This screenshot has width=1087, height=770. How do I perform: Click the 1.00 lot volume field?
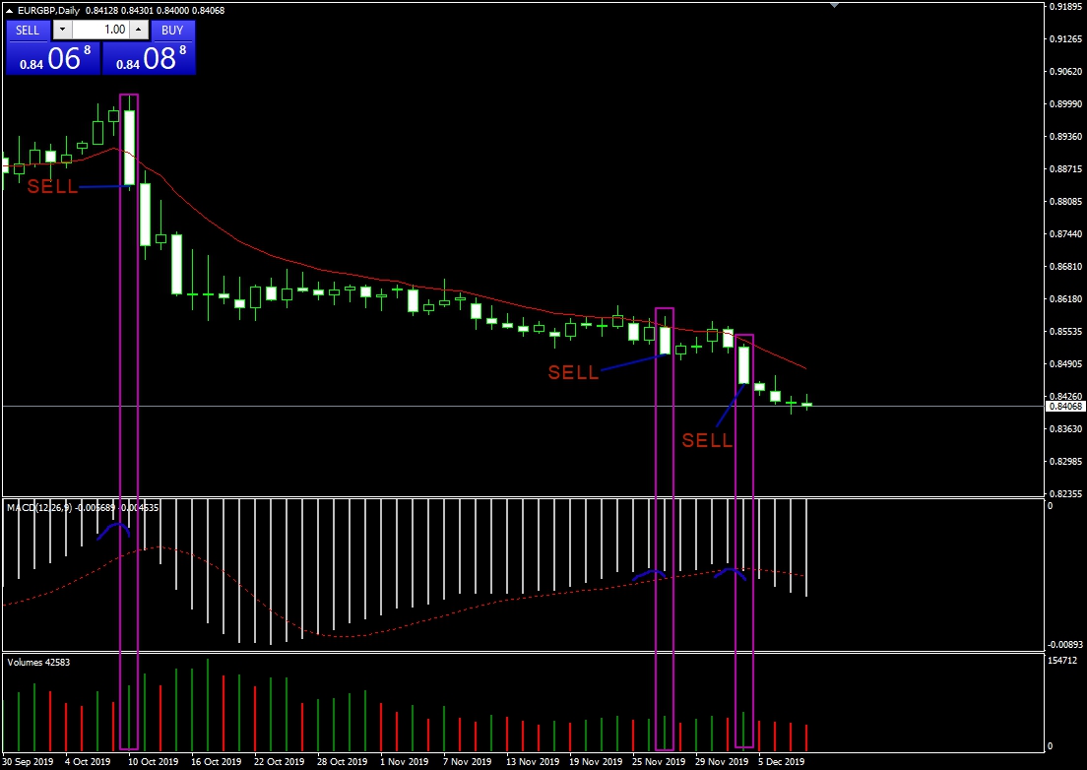pos(98,31)
